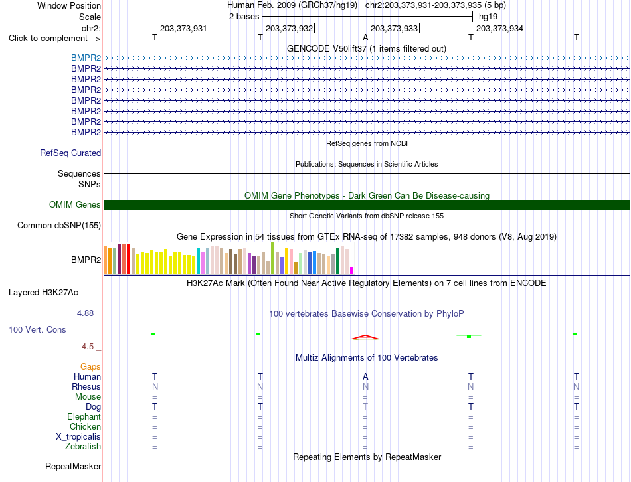
Task: Open the OMIM Genes track label
Action: pos(74,204)
